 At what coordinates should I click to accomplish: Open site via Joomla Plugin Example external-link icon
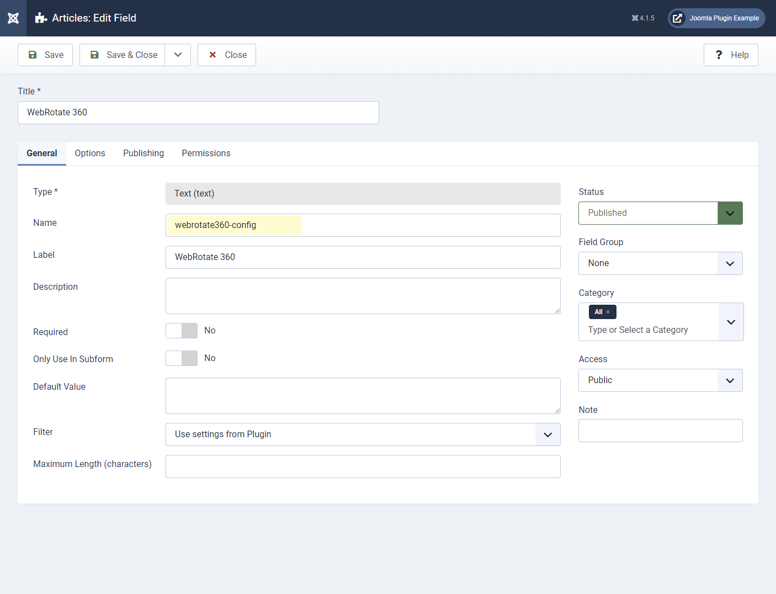click(x=677, y=18)
